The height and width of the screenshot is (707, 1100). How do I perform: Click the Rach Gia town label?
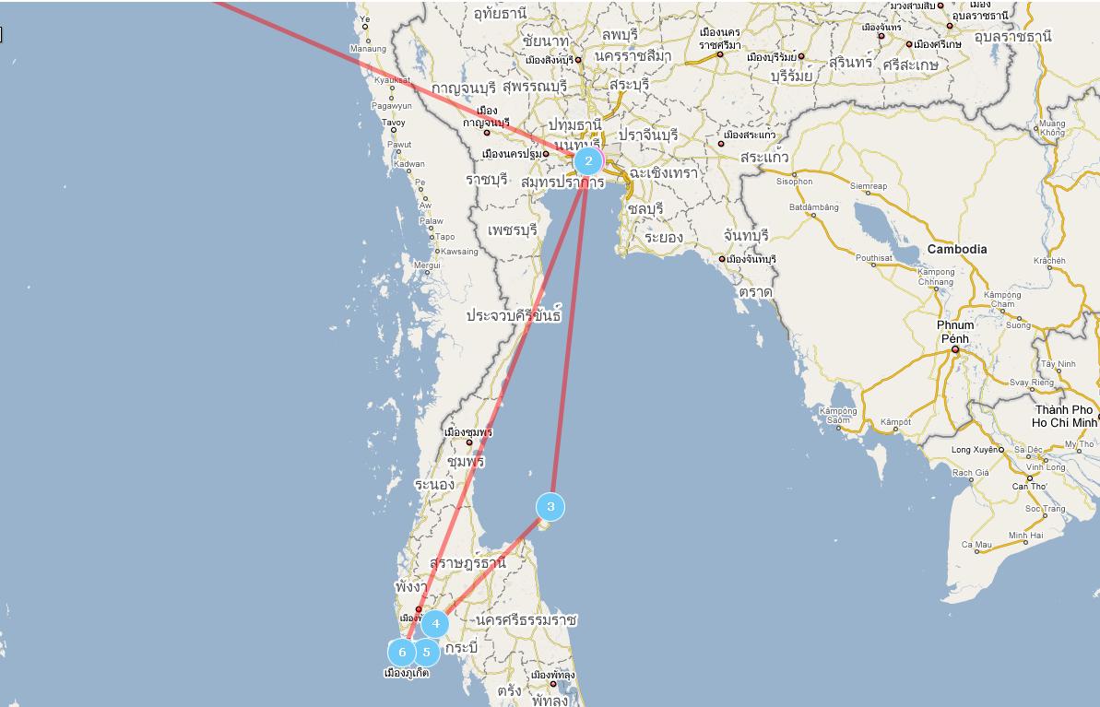point(970,473)
